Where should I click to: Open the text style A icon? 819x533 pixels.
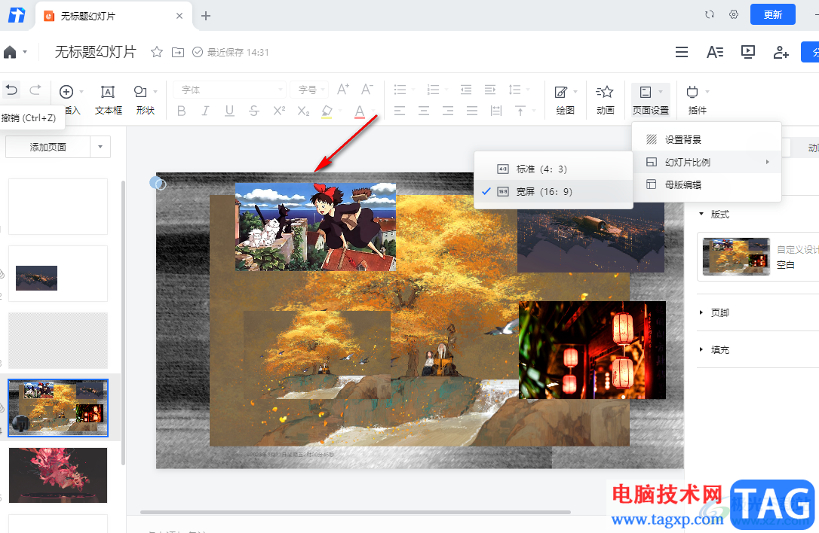point(714,52)
